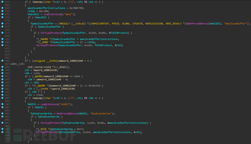Toggle breakpoint dot on line 186
The image size is (251, 144).
click(3, 61)
